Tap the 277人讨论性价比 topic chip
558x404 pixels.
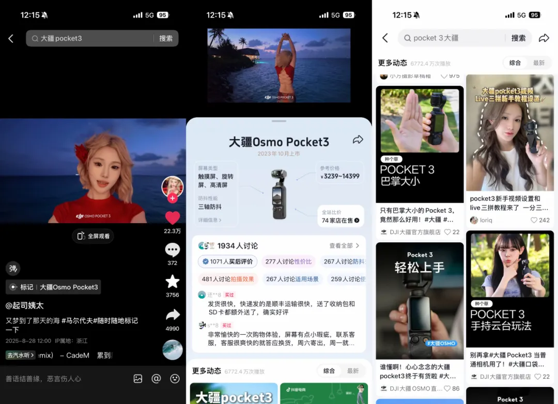(288, 261)
